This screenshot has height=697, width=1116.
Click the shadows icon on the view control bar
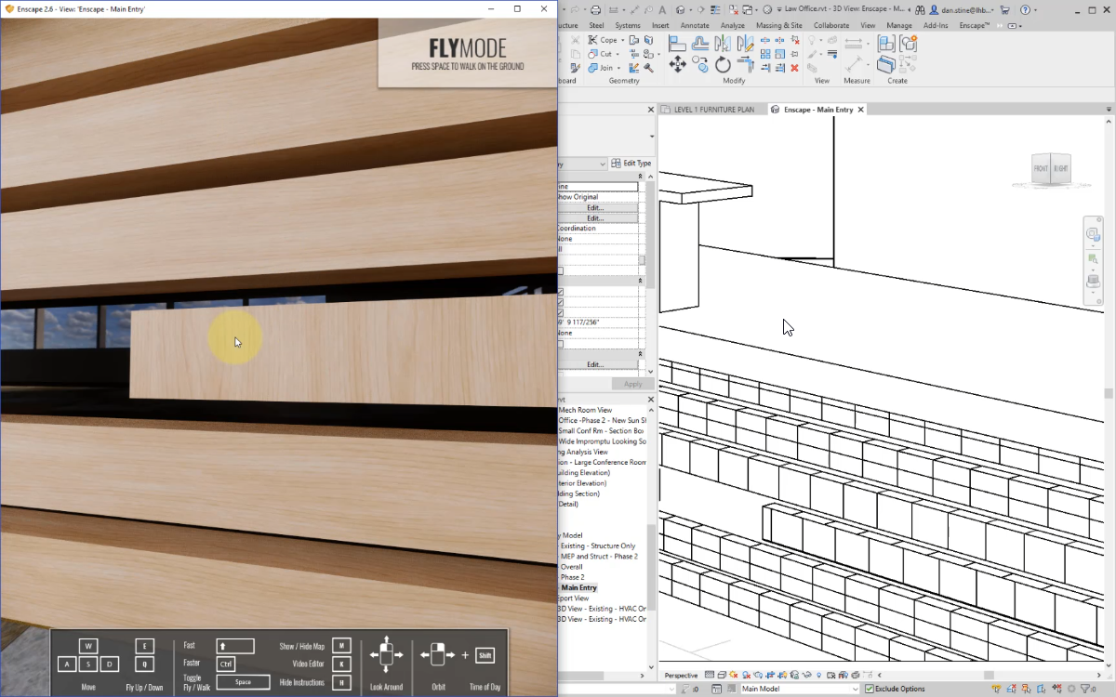pos(747,676)
